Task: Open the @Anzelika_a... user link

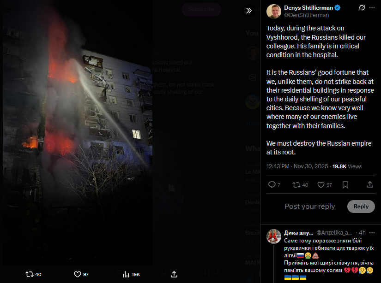Action: pos(334,233)
